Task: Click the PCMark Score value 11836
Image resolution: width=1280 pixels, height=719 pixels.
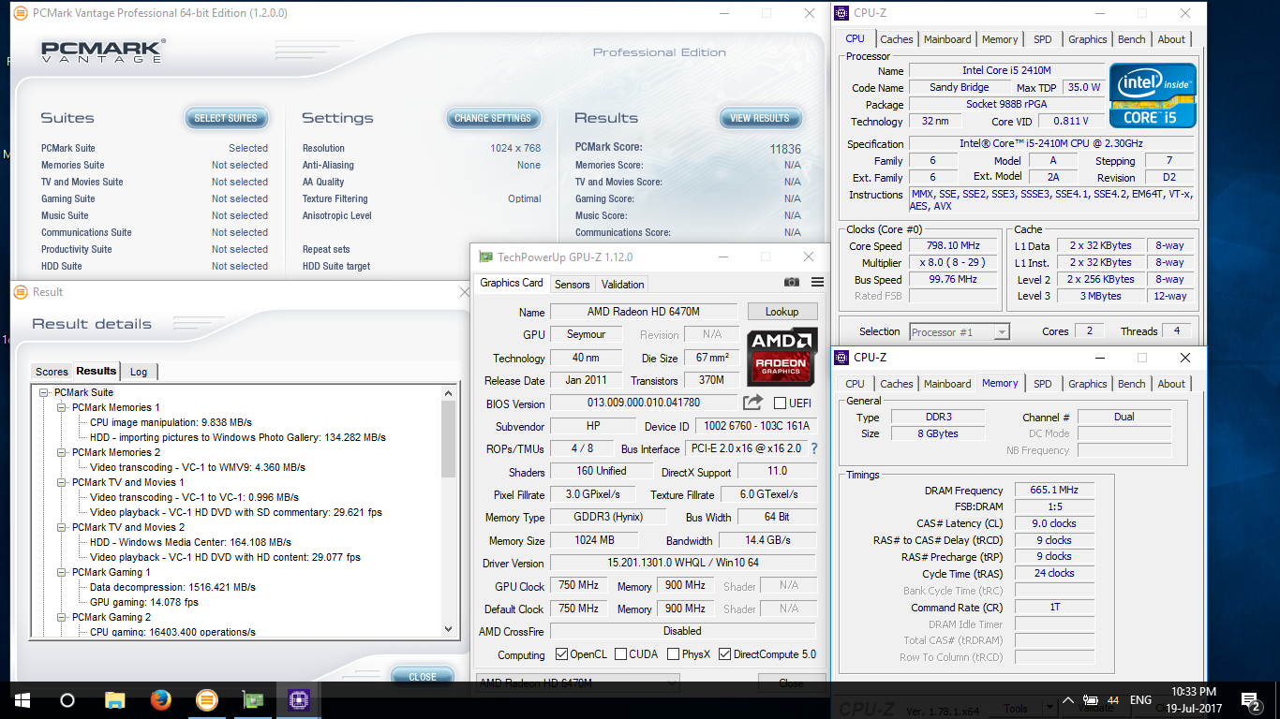Action: click(785, 149)
